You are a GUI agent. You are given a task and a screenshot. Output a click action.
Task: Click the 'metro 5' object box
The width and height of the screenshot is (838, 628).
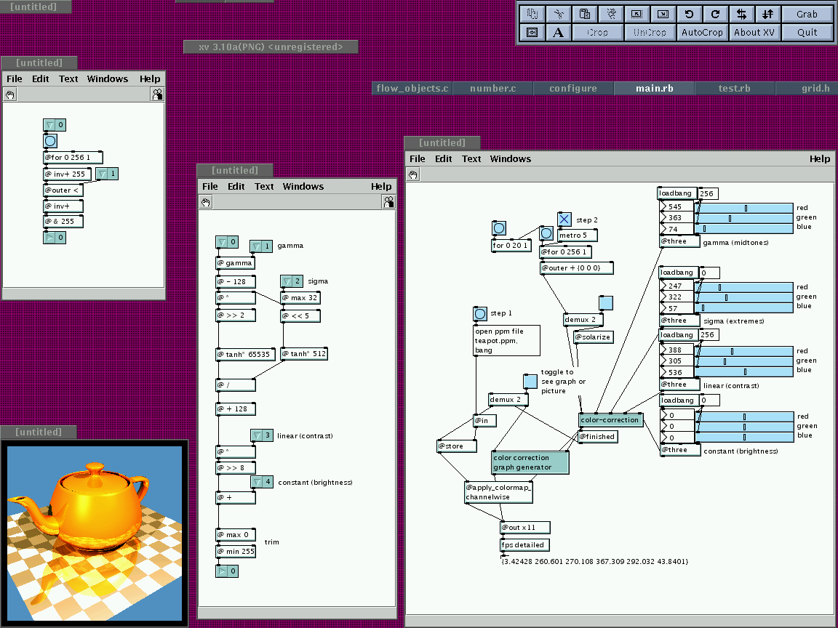click(577, 235)
